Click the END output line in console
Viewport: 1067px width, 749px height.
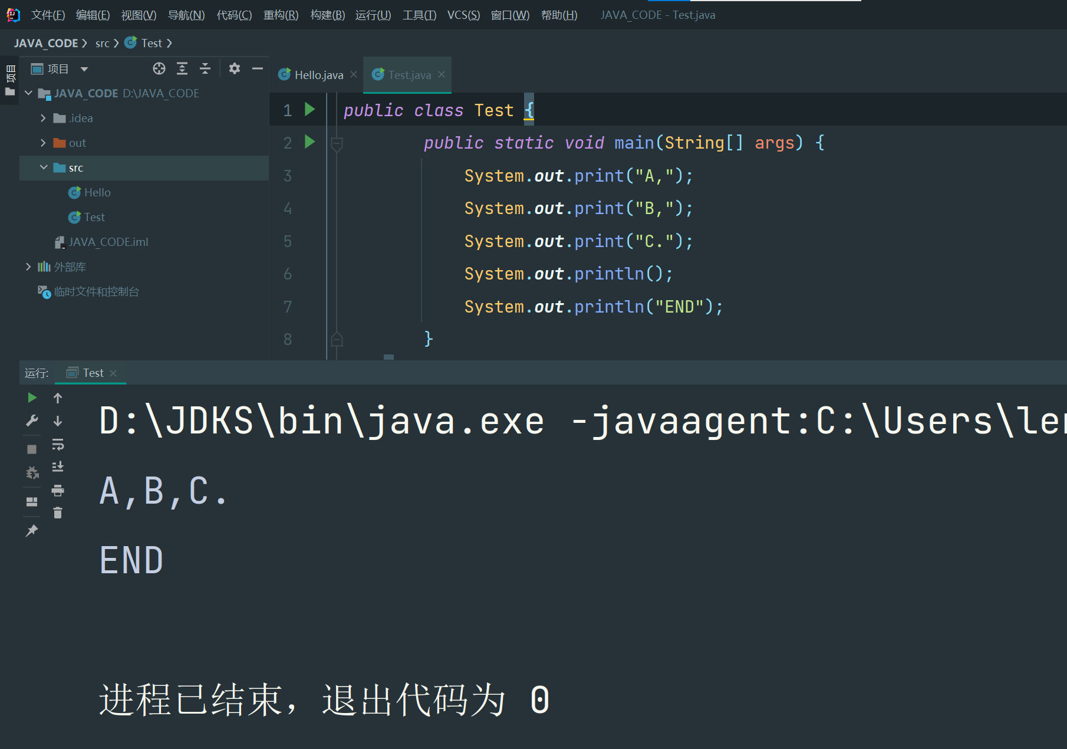(x=131, y=560)
